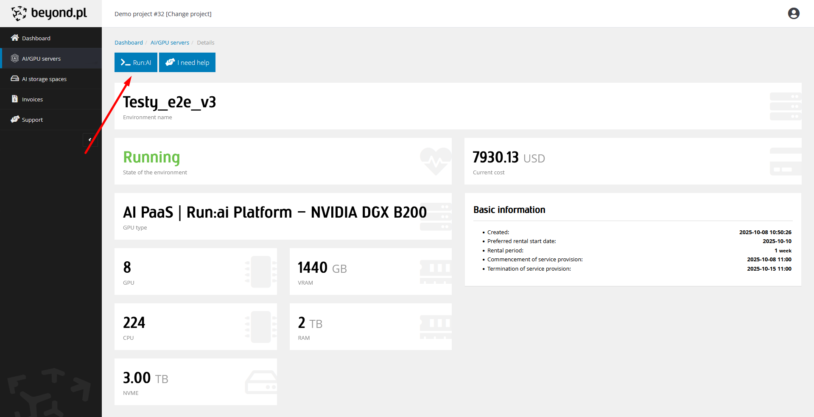Click the Dashboard breadcrumb link
This screenshot has height=417, width=814.
coord(129,42)
